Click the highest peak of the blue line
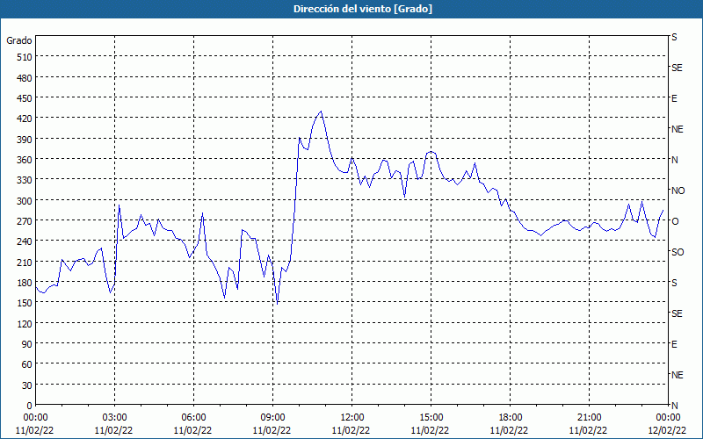The width and height of the screenshot is (703, 439). [321, 112]
